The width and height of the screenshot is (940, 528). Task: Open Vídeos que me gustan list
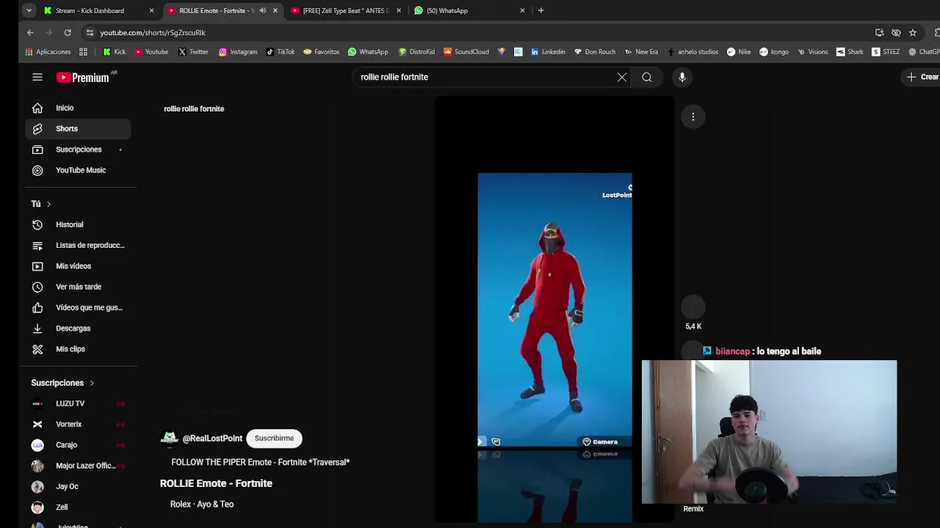click(x=78, y=307)
